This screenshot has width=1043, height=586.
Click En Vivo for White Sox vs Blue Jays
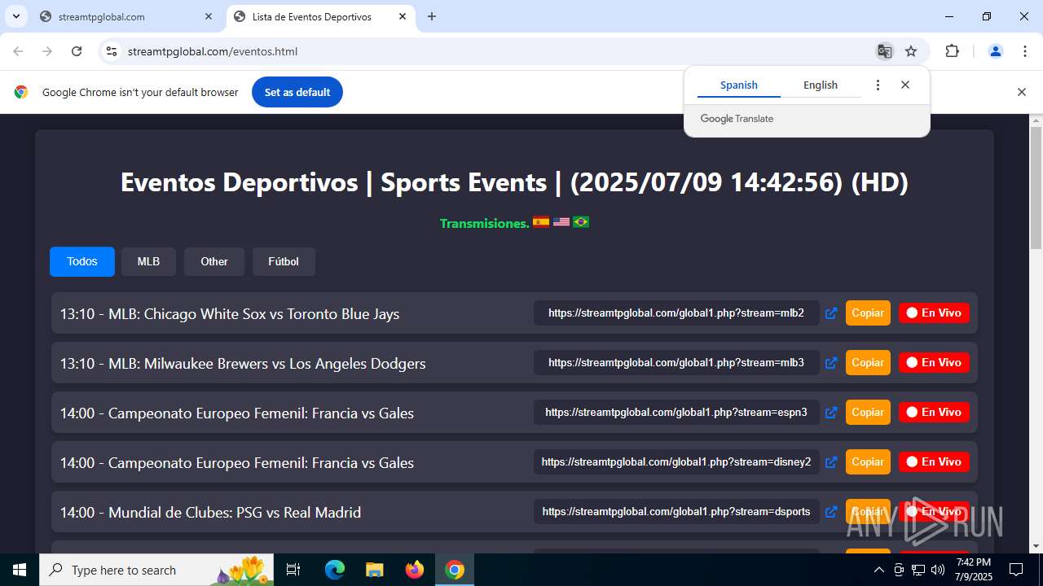(x=934, y=313)
